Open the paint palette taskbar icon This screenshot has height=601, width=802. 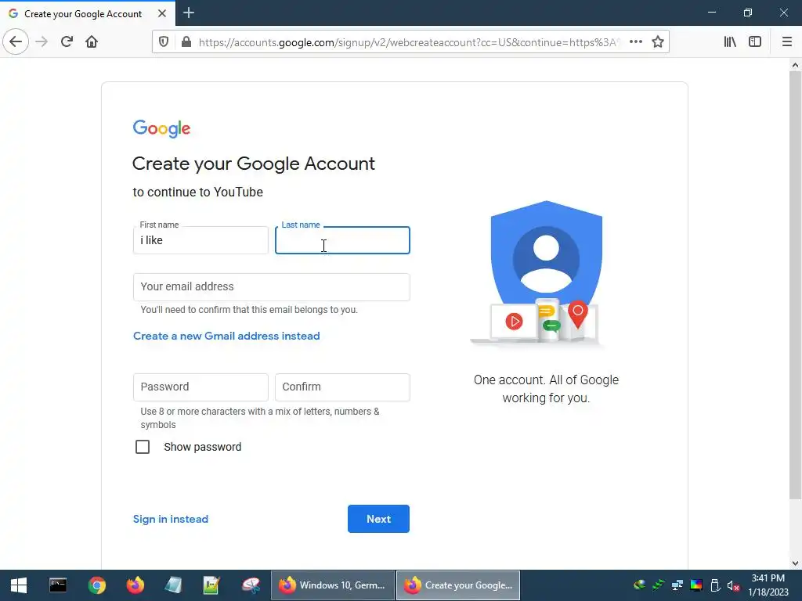(251, 585)
